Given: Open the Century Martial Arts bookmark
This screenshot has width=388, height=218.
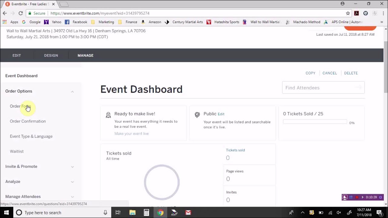Looking at the screenshot, I should (184, 22).
